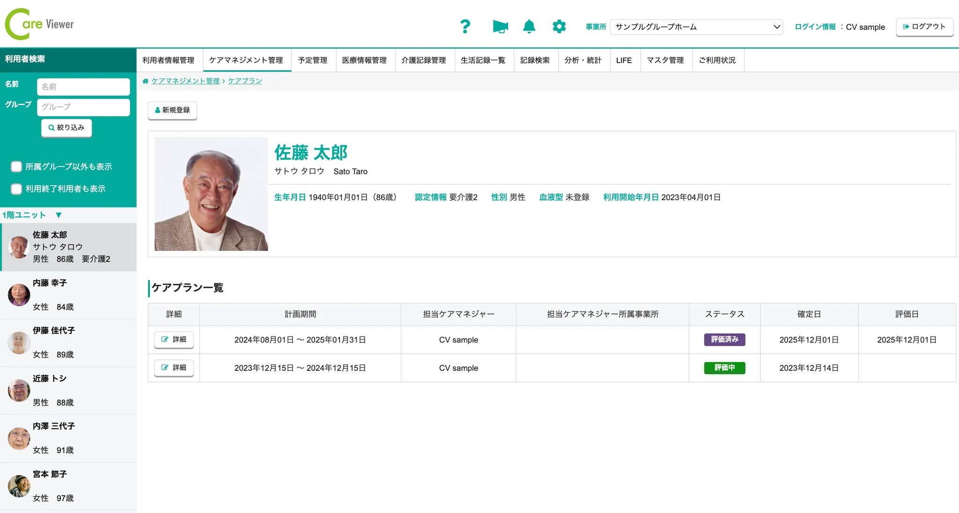Open the LIFE tab

point(624,60)
